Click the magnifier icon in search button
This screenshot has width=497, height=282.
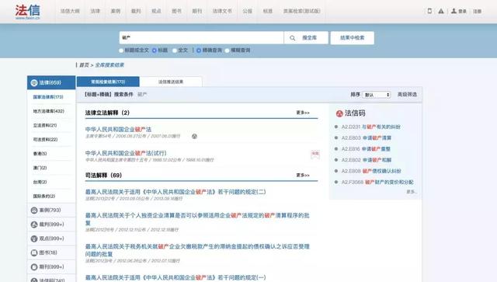point(292,38)
